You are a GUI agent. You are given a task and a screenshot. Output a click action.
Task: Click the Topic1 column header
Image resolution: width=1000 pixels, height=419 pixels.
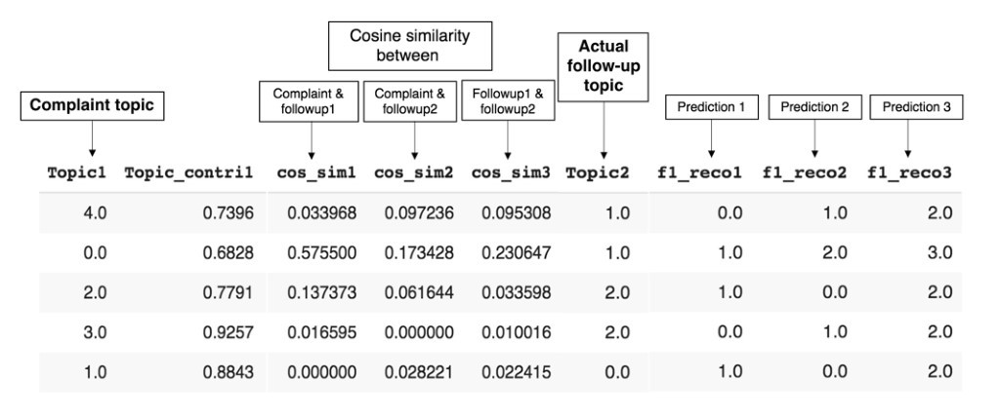point(75,172)
